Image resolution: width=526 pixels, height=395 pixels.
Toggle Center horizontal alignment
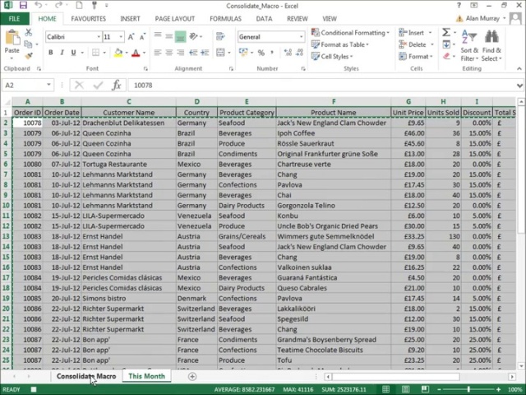pos(168,53)
